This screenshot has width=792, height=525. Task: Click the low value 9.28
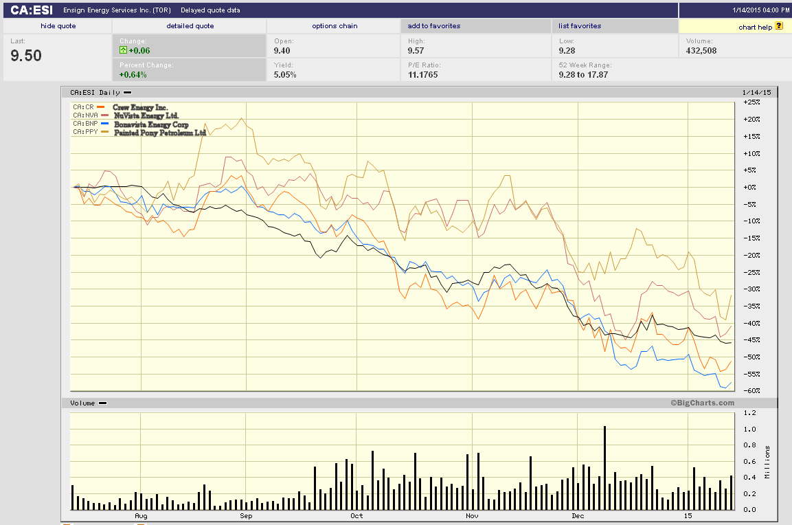pos(567,51)
